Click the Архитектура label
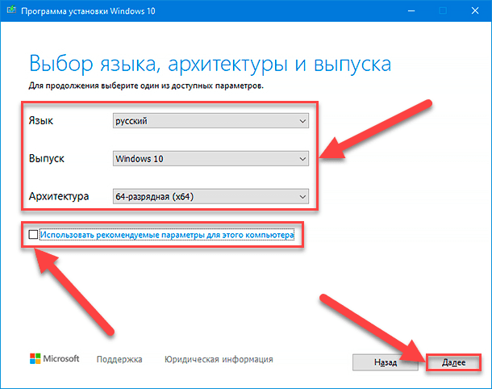Screen dimensions: 492x389 (59, 196)
